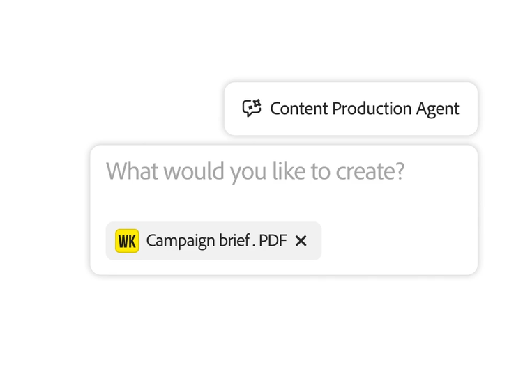The height and width of the screenshot is (392, 523).
Task: Click the word 'Content' beside the agent icon
Action: click(x=298, y=109)
